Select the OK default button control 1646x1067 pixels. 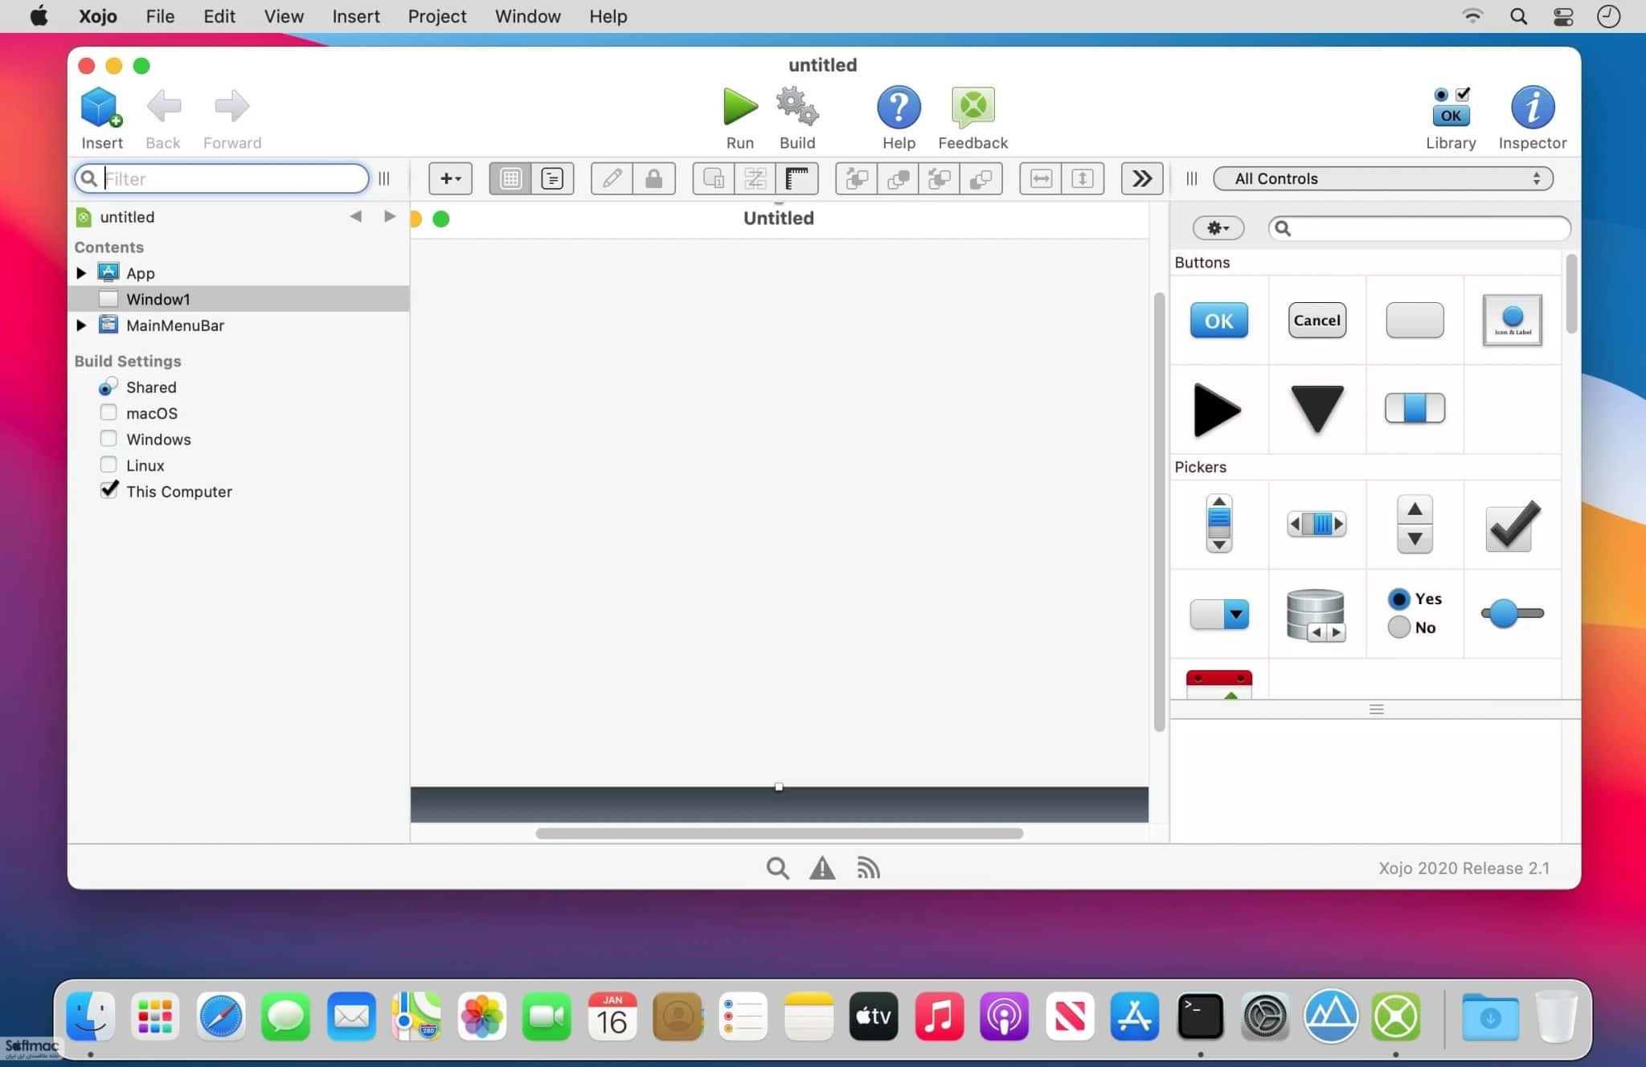[x=1219, y=321]
